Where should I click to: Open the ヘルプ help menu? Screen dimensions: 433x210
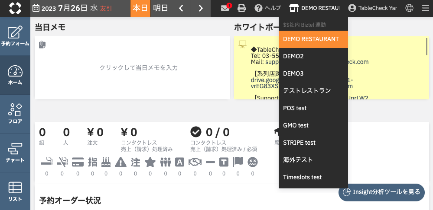point(267,8)
